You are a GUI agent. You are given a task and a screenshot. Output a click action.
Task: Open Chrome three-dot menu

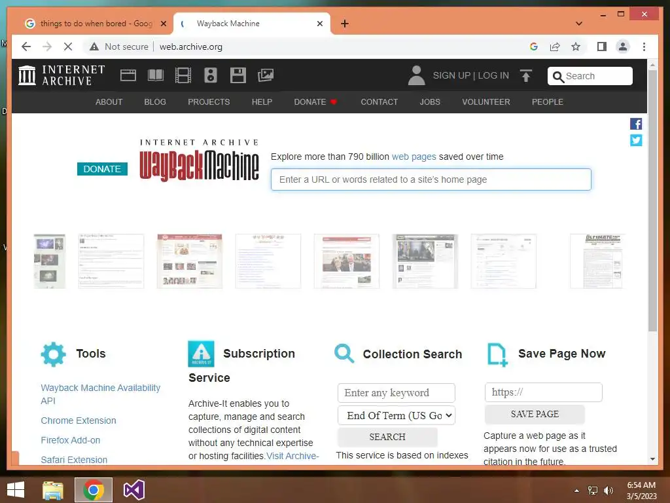pyautogui.click(x=644, y=47)
